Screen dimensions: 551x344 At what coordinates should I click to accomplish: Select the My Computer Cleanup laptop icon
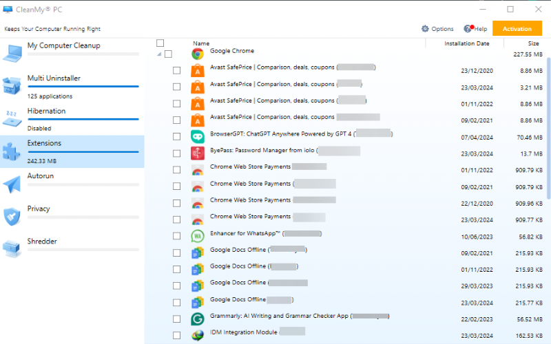coord(13,52)
